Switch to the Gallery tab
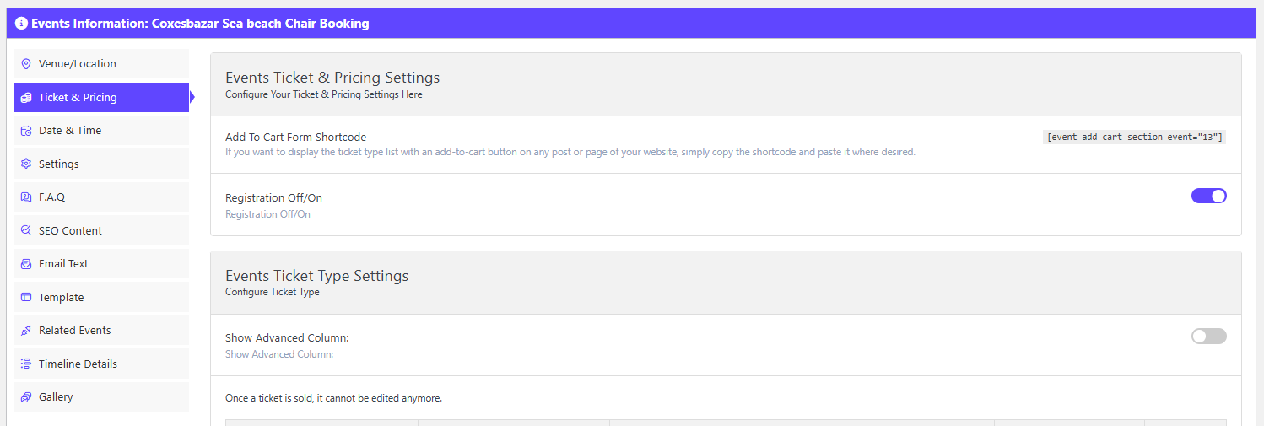 (x=56, y=397)
